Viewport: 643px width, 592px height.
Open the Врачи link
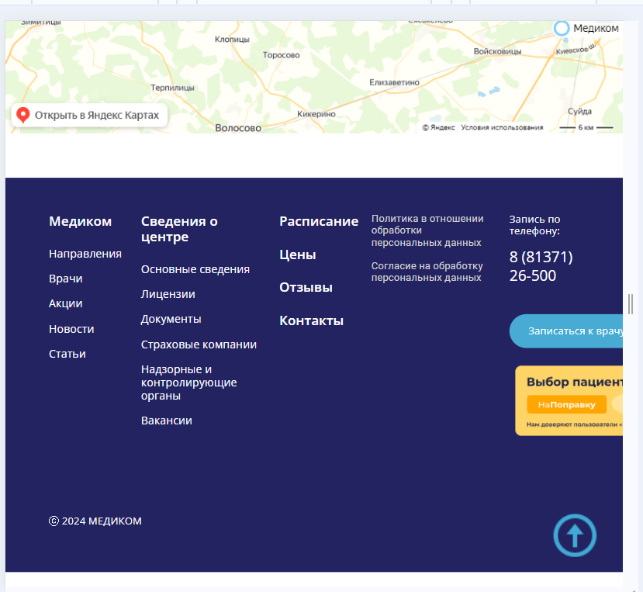pos(66,279)
